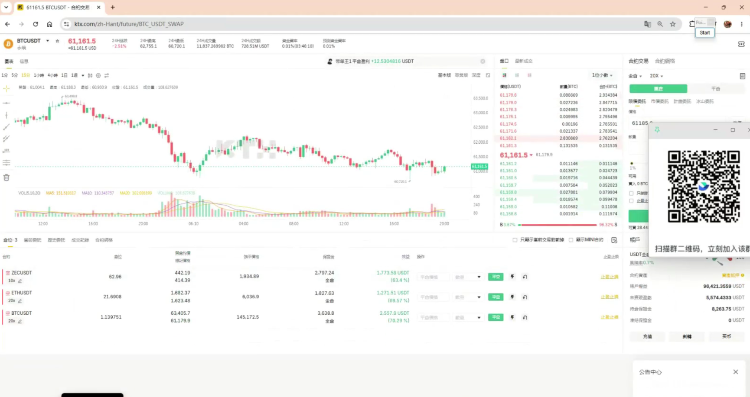Tick the post-only order checkbox
The image size is (750, 397).
[x=631, y=193]
